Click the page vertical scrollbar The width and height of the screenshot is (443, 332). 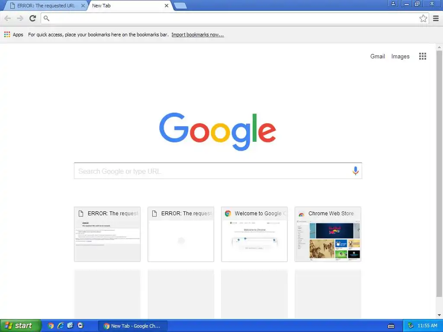pyautogui.click(x=439, y=174)
